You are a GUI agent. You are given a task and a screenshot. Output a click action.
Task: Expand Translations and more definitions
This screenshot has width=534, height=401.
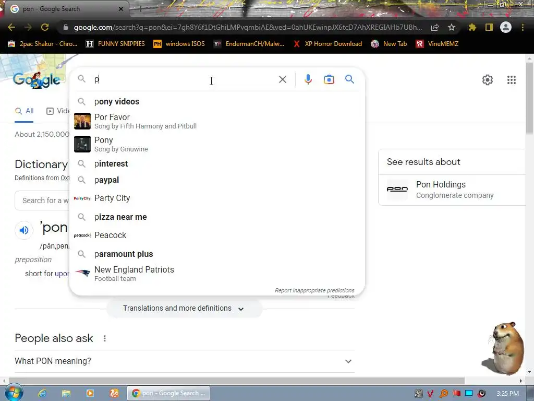[x=184, y=308]
